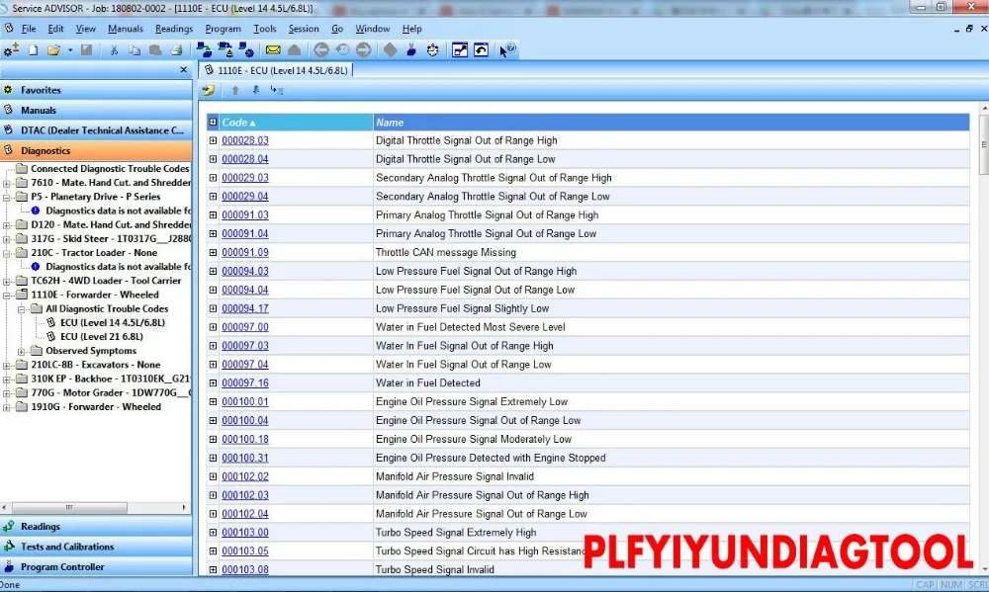Open code link 000100.01
This screenshot has height=592, width=989.
pos(244,402)
